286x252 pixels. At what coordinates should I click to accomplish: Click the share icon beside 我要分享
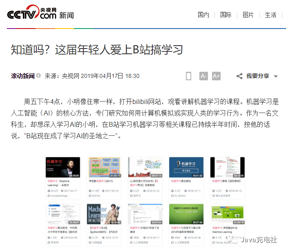pos(239,76)
